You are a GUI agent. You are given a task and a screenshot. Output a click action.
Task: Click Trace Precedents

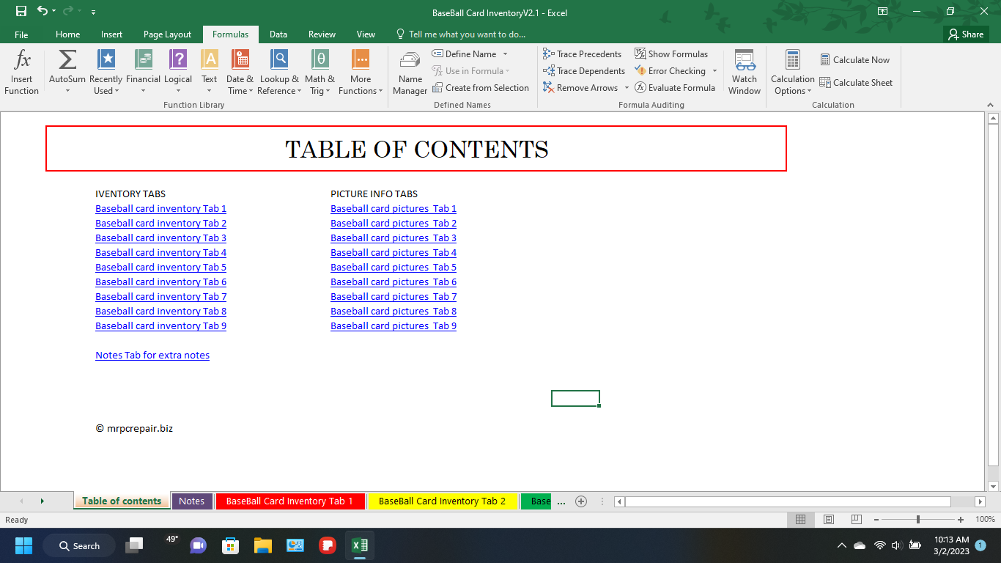(x=583, y=54)
